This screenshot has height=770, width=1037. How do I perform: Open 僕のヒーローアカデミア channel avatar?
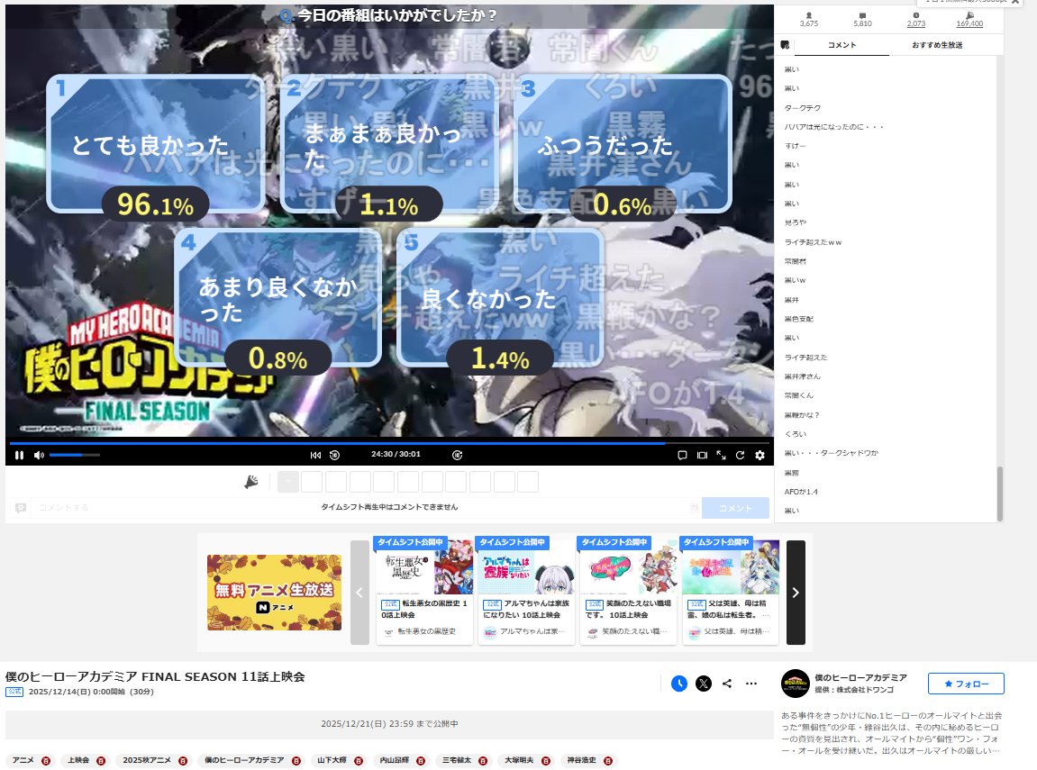coord(795,684)
